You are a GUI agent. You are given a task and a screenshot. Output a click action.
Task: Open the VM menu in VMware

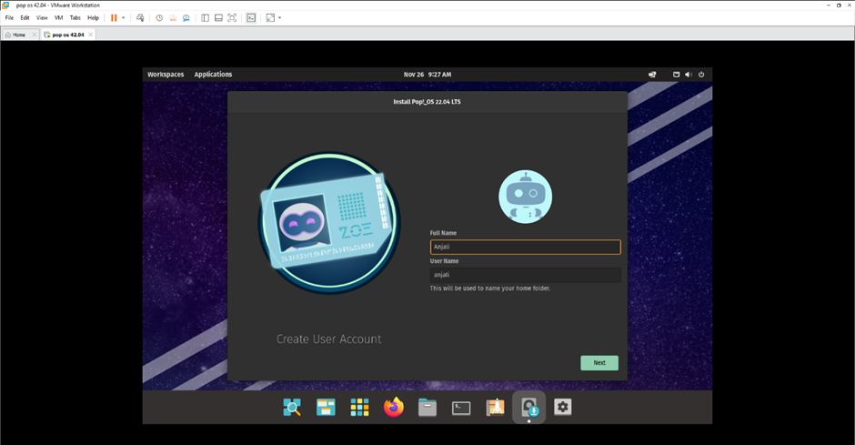tap(58, 17)
